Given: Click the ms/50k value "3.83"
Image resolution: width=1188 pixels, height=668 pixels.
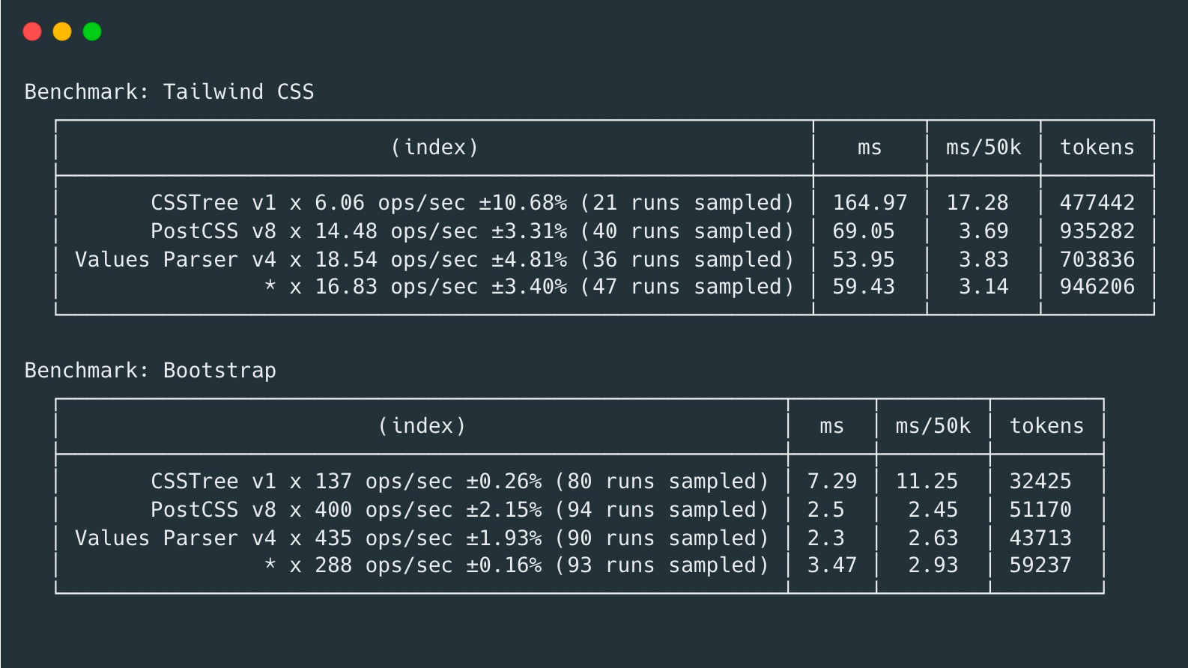Looking at the screenshot, I should pos(984,260).
